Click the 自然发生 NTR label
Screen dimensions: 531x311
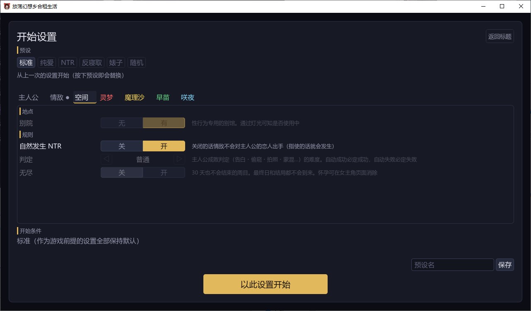41,146
